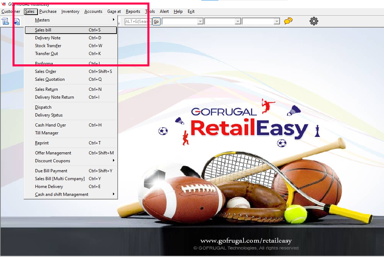Open the settings gear icon

(314, 21)
